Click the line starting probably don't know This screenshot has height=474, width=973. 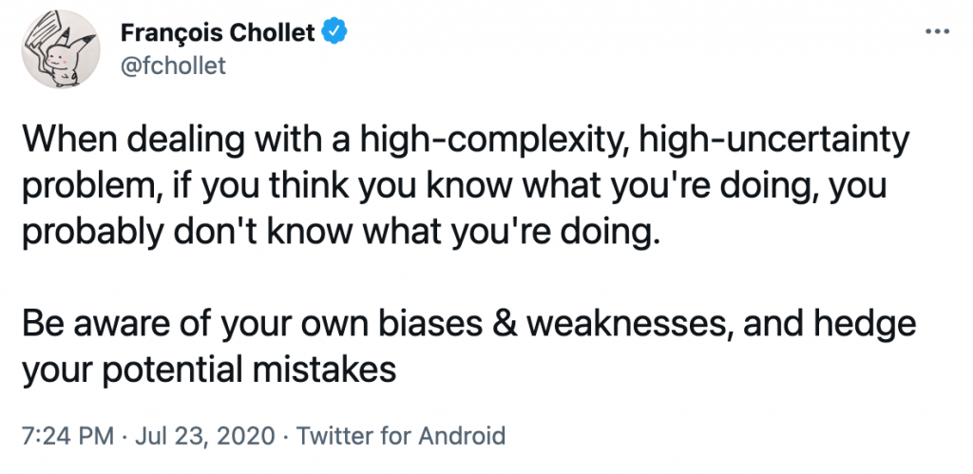[338, 234]
